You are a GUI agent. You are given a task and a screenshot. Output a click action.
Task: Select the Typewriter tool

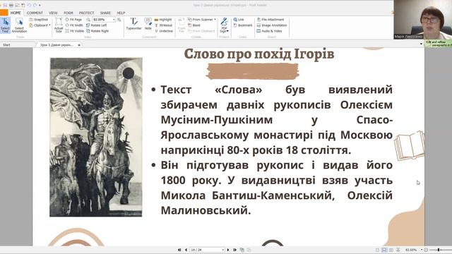(133, 24)
